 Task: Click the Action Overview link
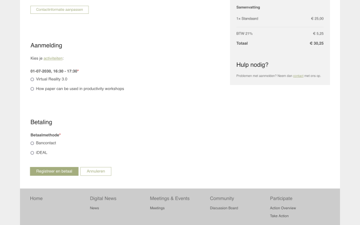click(x=283, y=208)
